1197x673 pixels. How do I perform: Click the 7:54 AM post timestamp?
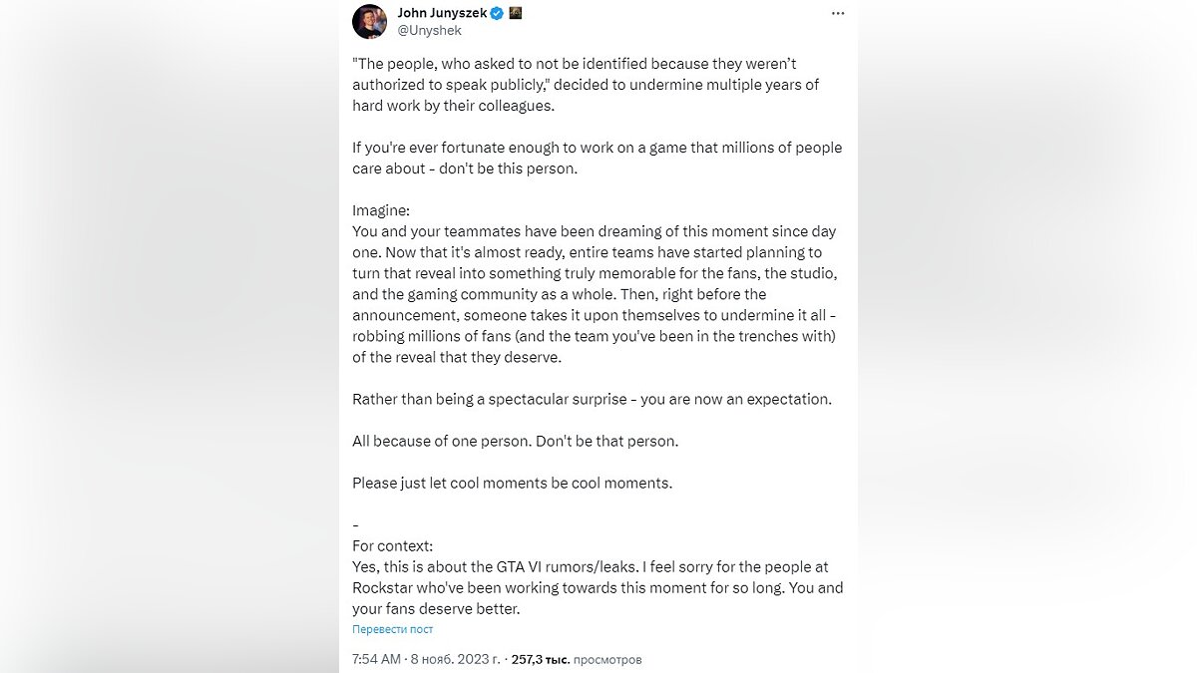pyautogui.click(x=376, y=659)
